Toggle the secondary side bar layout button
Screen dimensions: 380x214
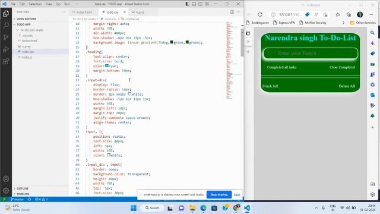coord(201,4)
